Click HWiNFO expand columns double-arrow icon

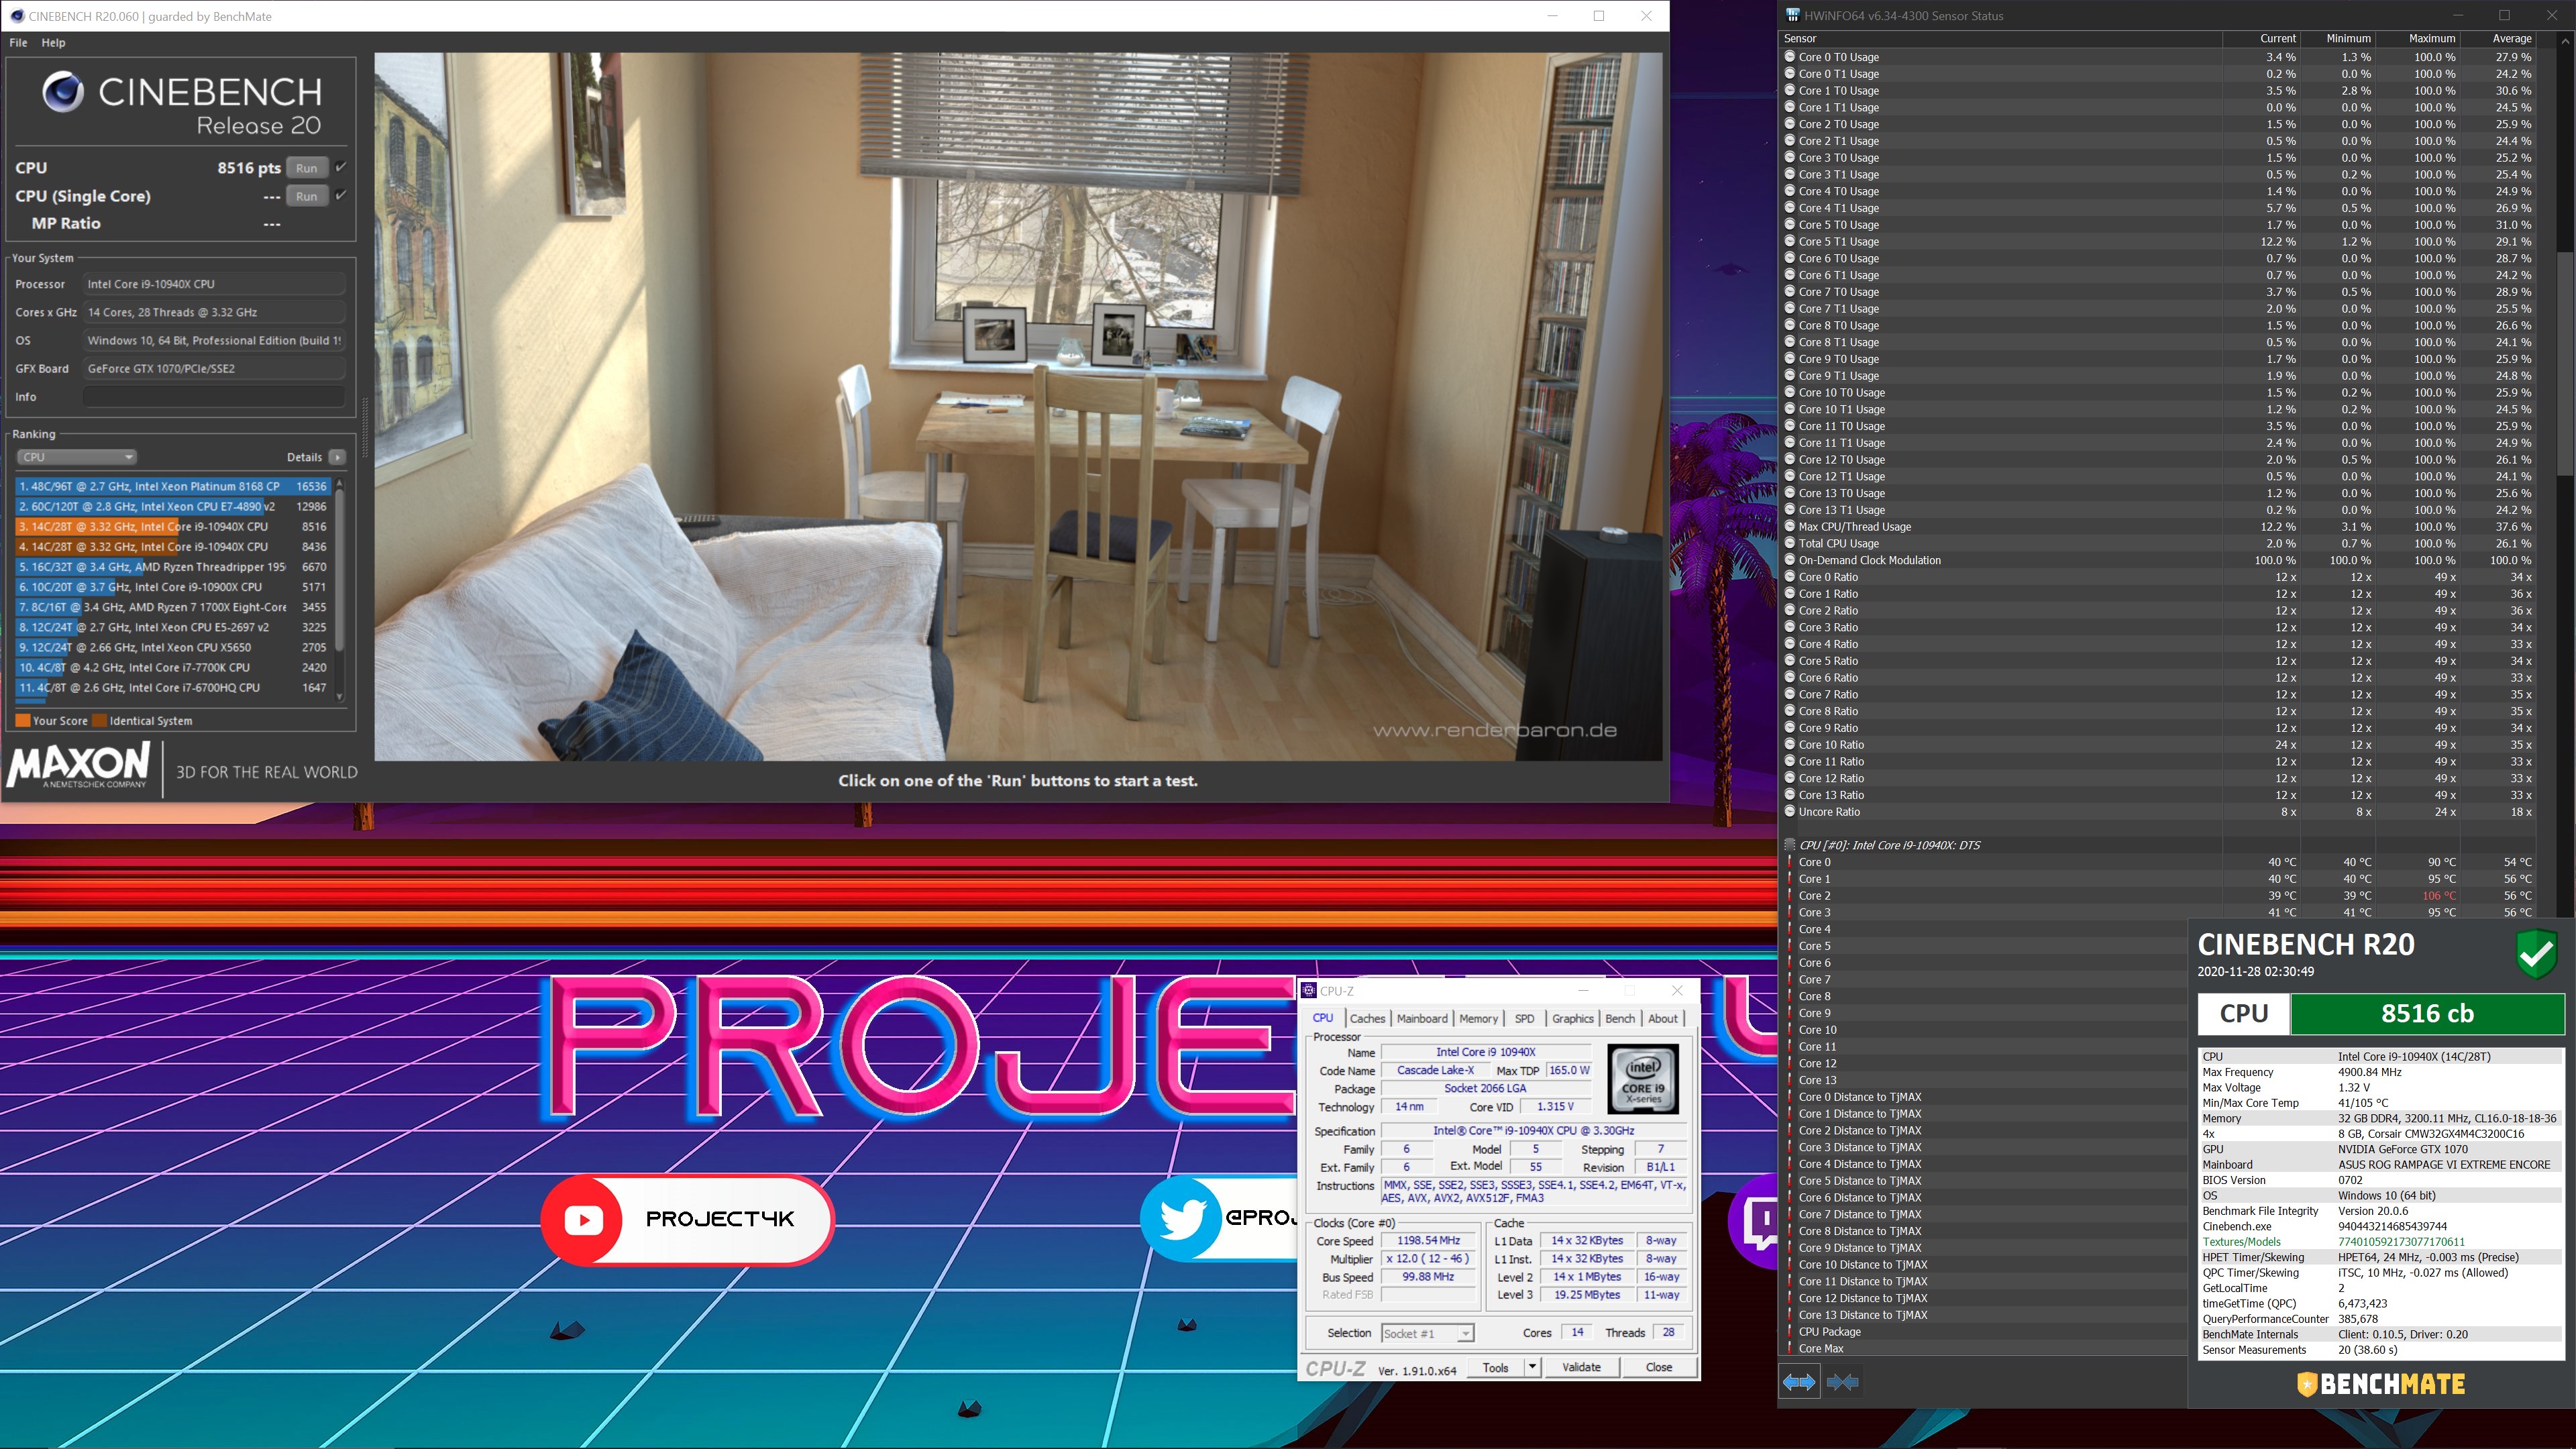[x=1799, y=1382]
